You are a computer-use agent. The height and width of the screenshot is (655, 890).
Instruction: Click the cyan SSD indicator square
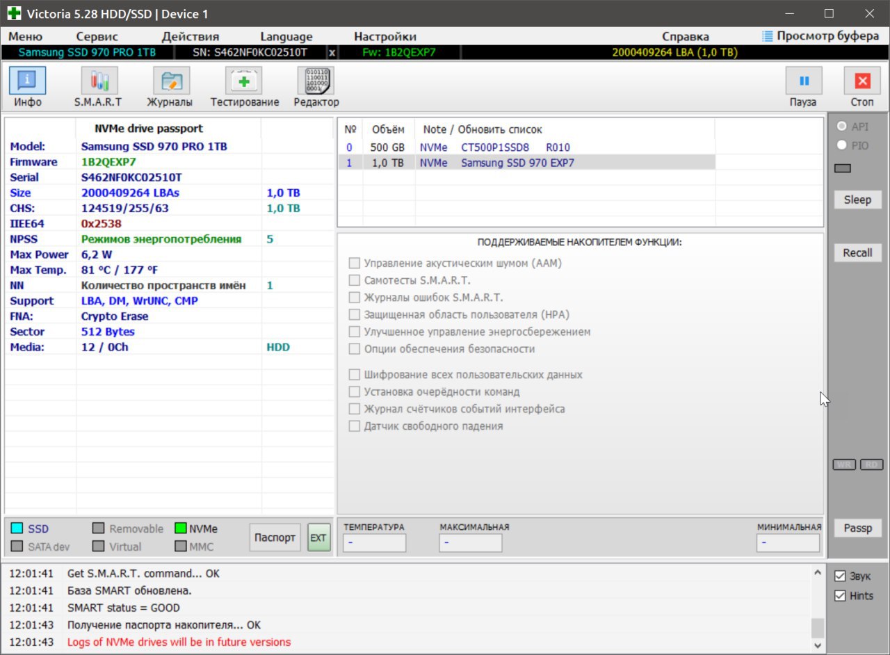pyautogui.click(x=17, y=528)
